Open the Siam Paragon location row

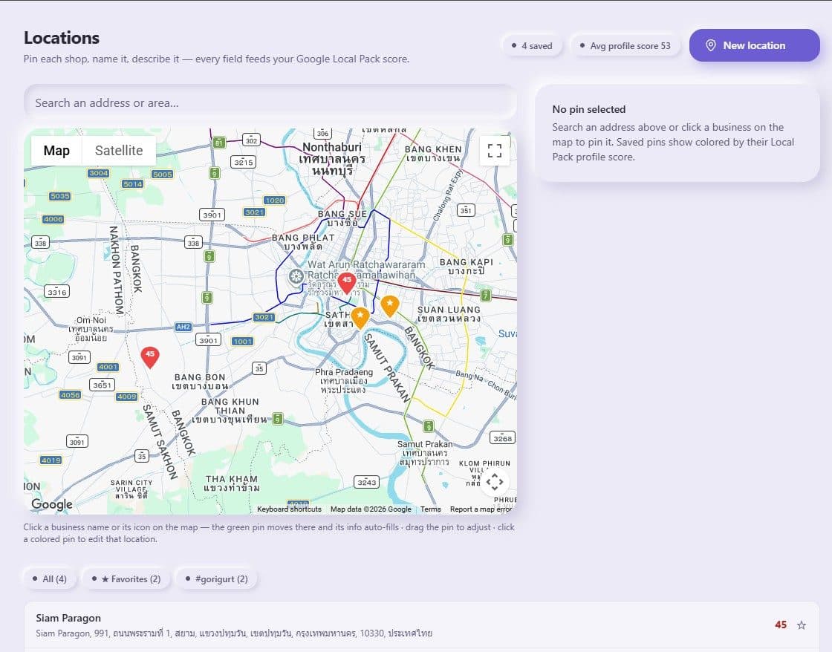tap(422, 625)
